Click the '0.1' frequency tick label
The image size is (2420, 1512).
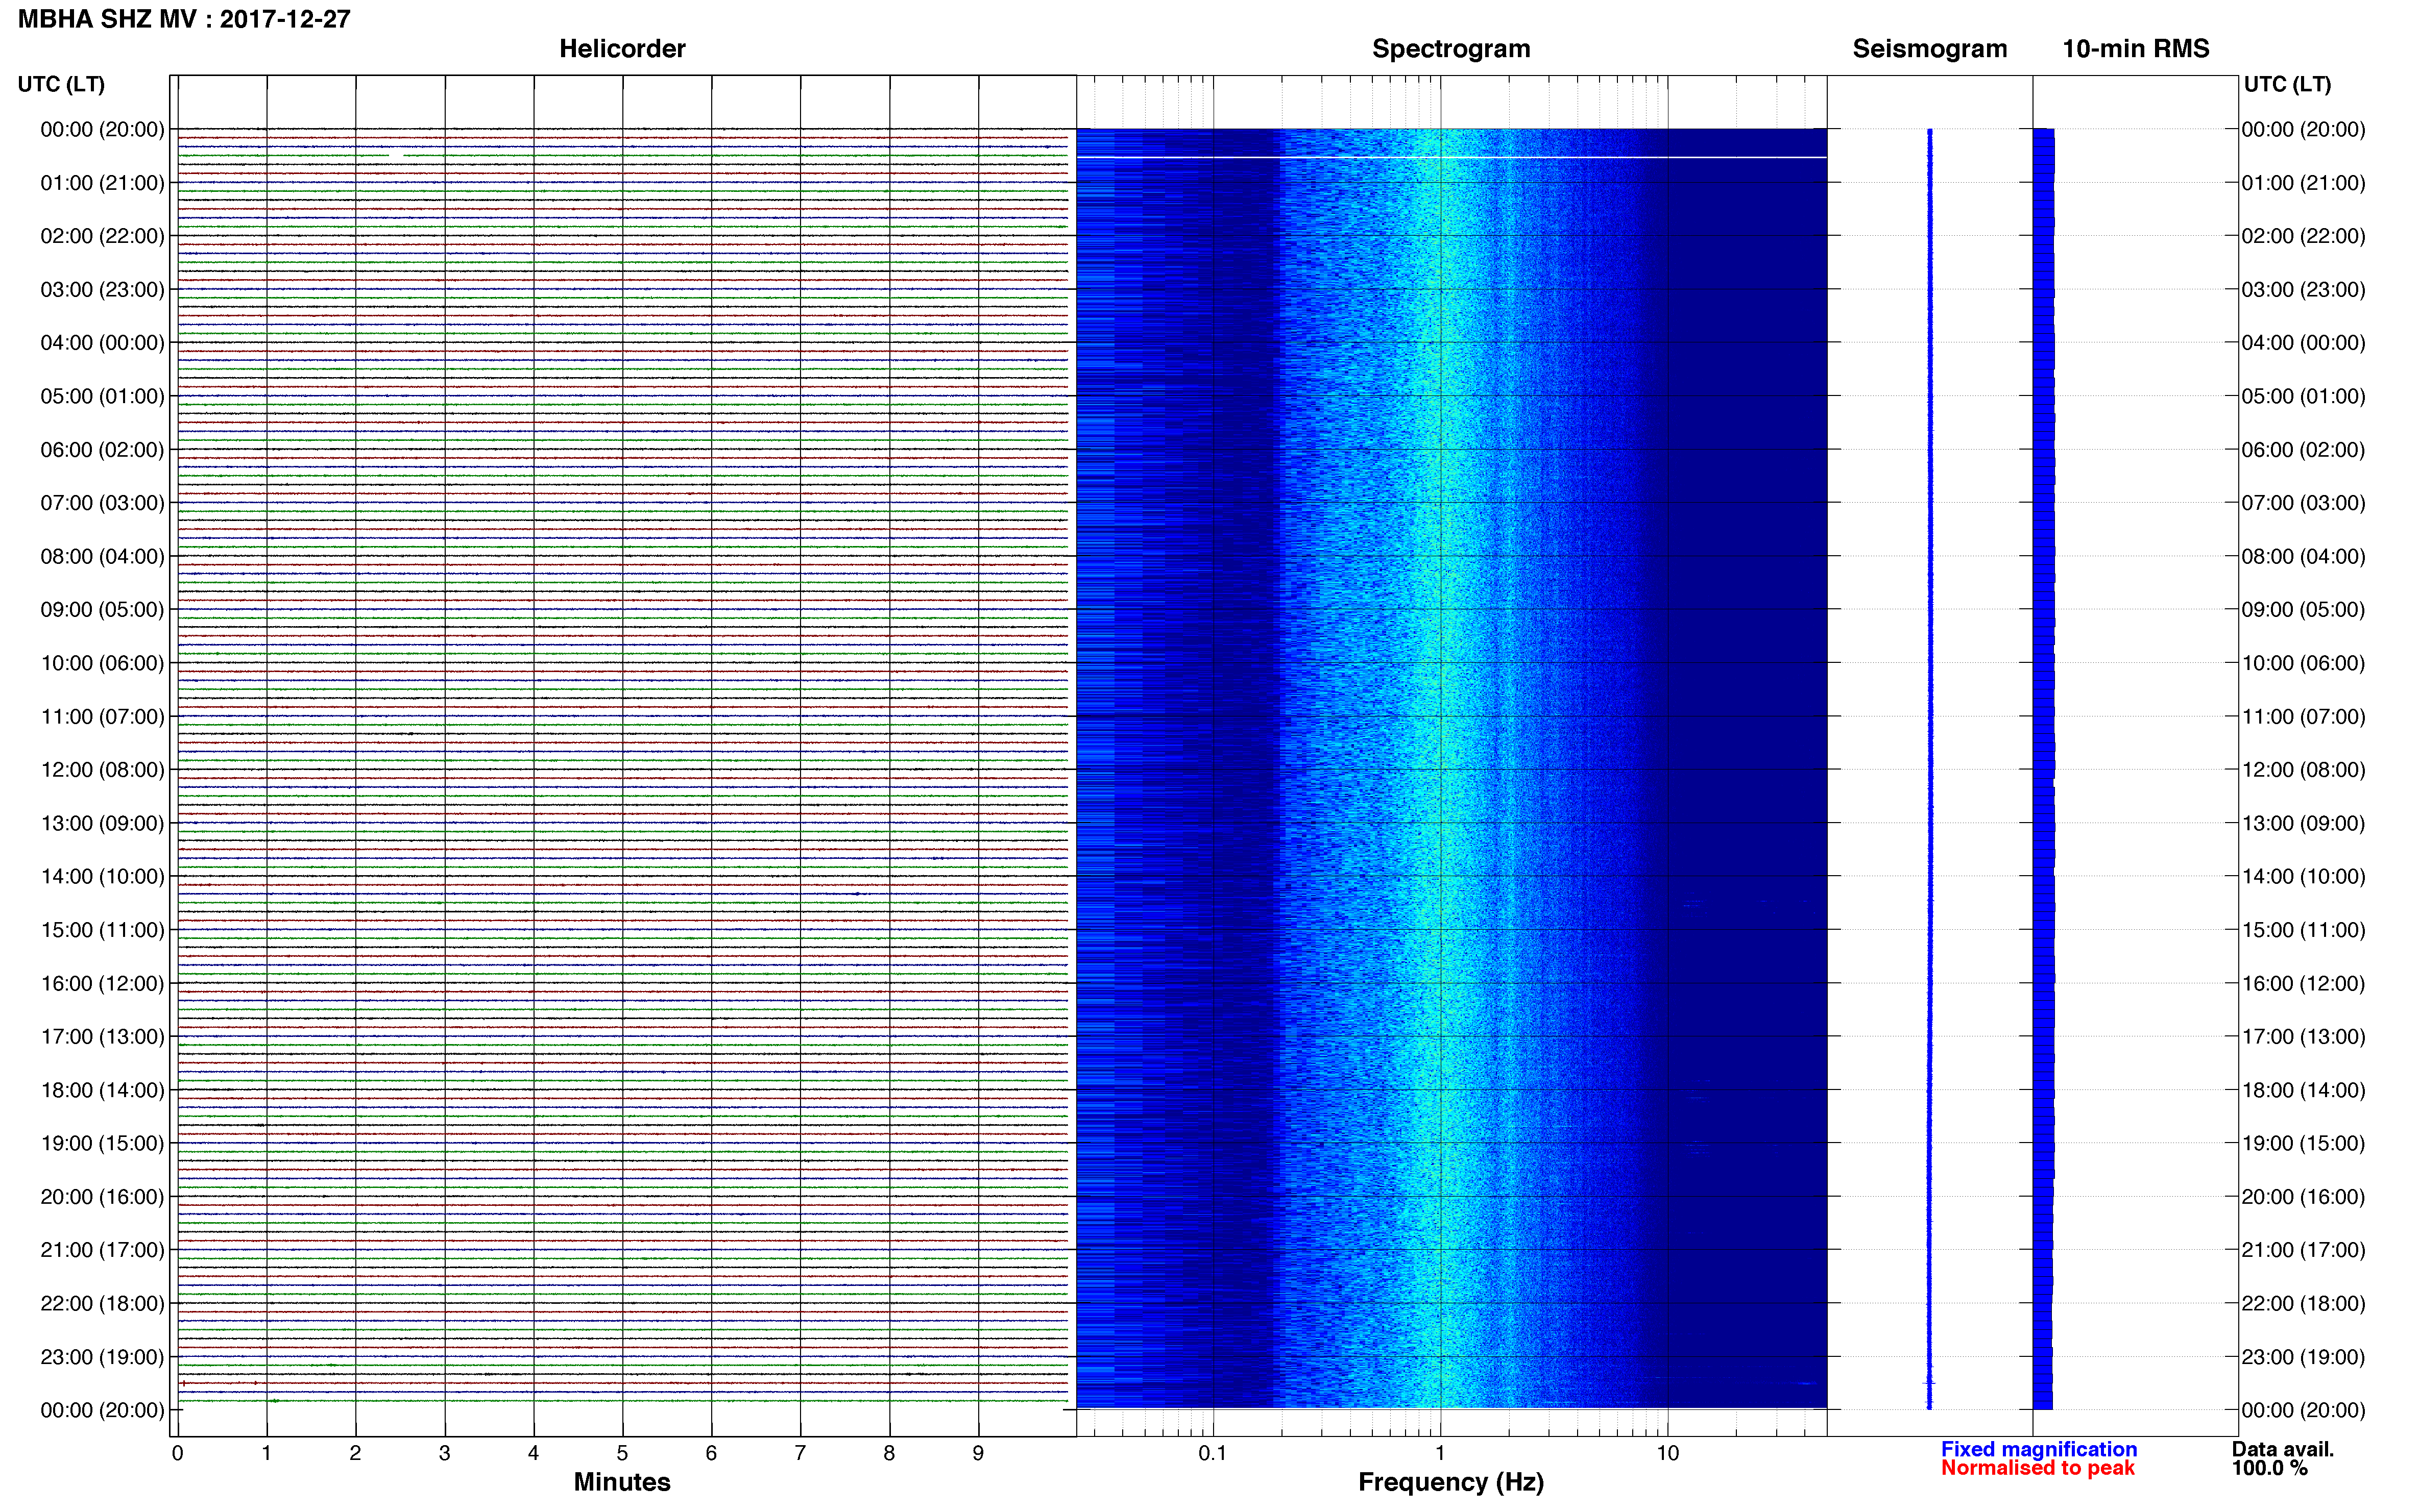click(x=1213, y=1453)
